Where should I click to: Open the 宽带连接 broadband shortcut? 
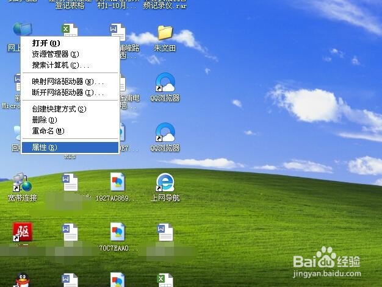click(x=22, y=182)
